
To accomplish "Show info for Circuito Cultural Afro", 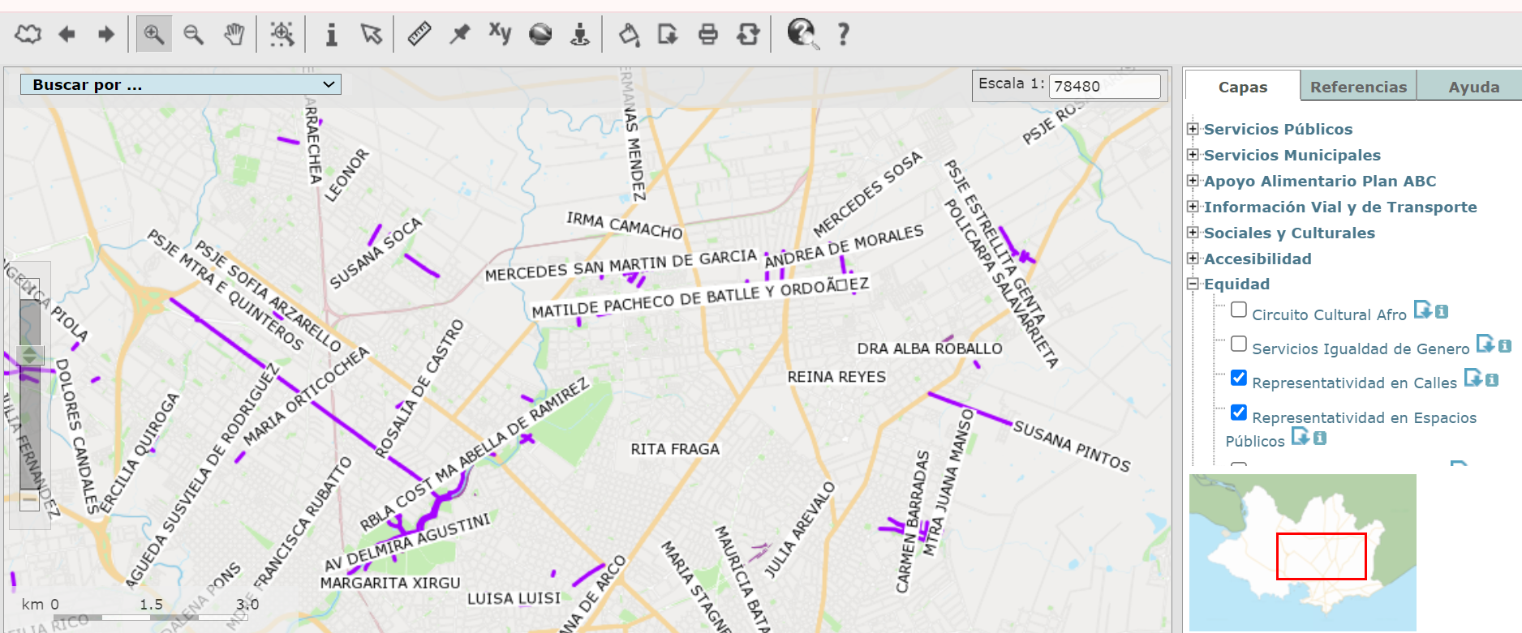I will click(1442, 311).
